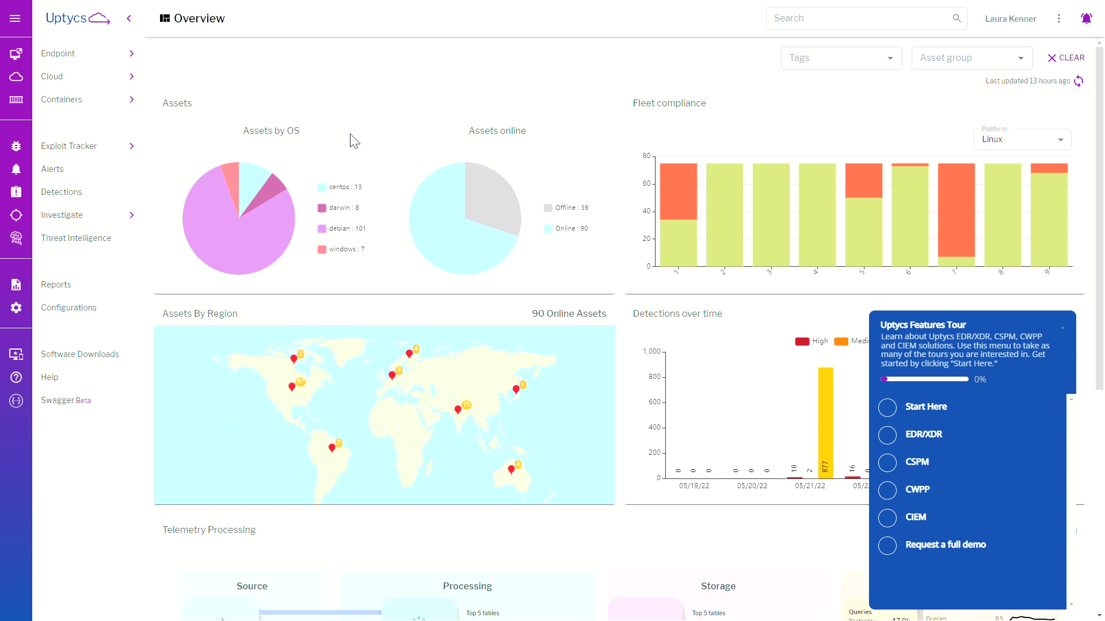
Task: Click the Australia map marker
Action: [511, 470]
